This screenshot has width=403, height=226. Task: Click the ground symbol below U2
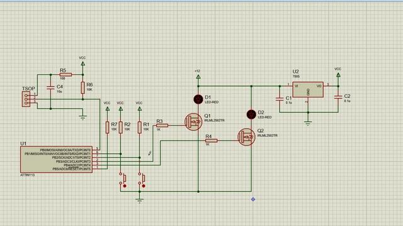tap(308, 123)
